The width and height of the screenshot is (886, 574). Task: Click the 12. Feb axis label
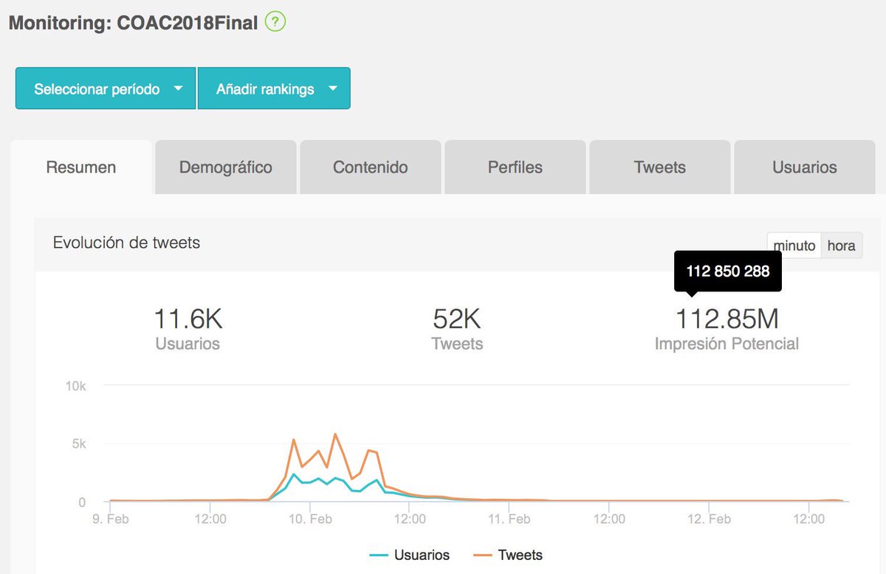coord(709,519)
